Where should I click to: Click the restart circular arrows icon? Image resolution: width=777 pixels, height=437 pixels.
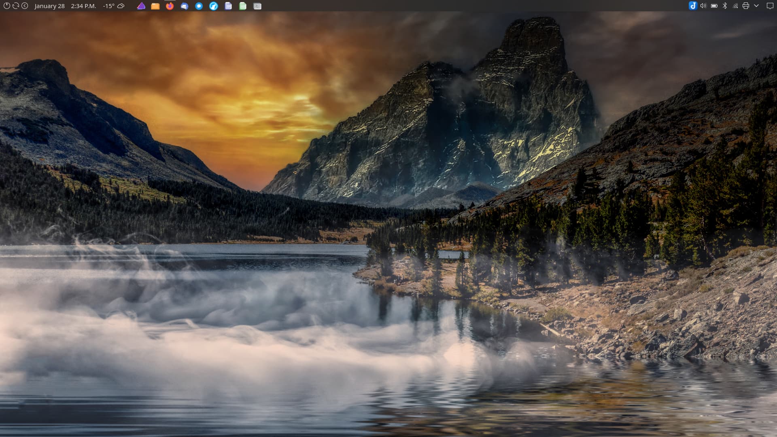tap(16, 6)
